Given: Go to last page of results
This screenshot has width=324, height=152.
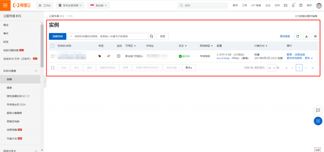Looking at the screenshot, I should (312, 68).
